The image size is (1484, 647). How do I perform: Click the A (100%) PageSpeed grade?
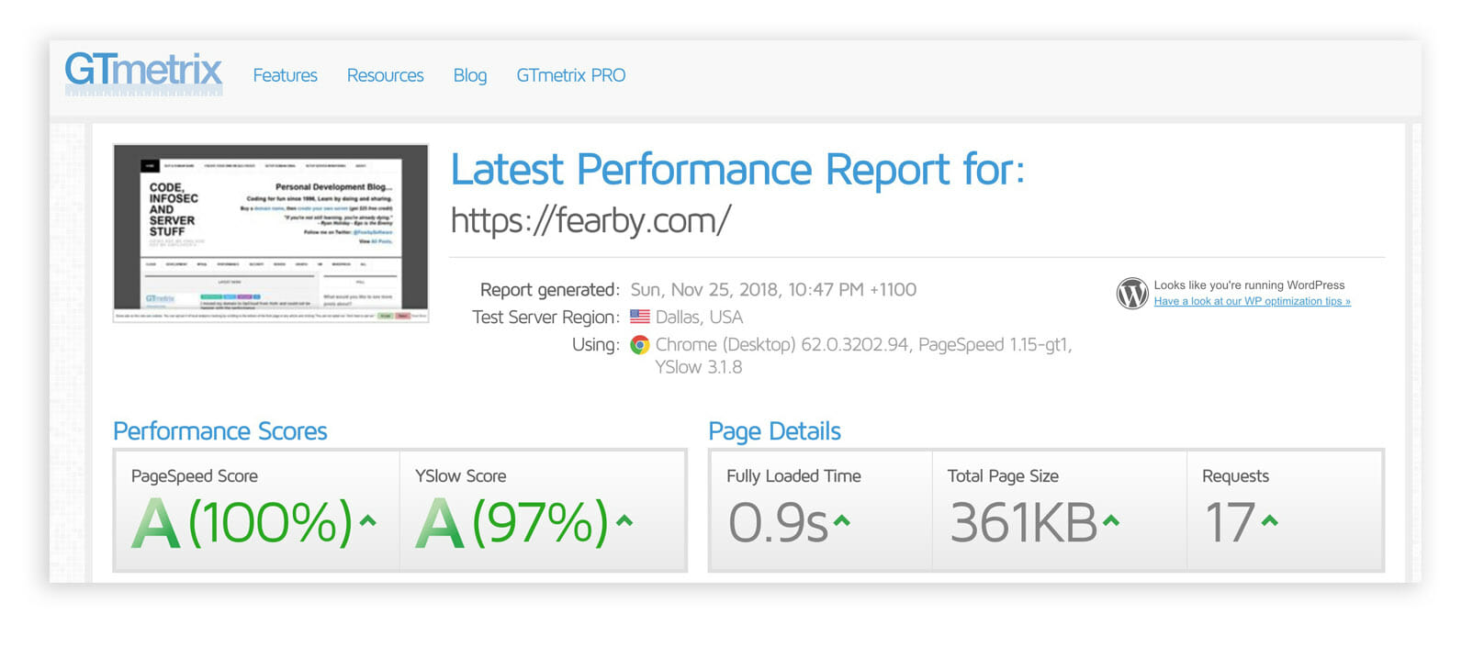point(242,523)
